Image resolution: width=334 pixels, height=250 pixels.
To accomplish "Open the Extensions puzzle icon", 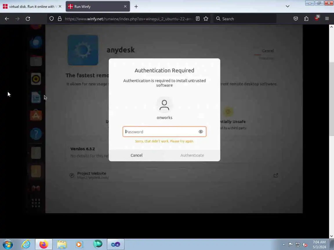I will coord(306,19).
